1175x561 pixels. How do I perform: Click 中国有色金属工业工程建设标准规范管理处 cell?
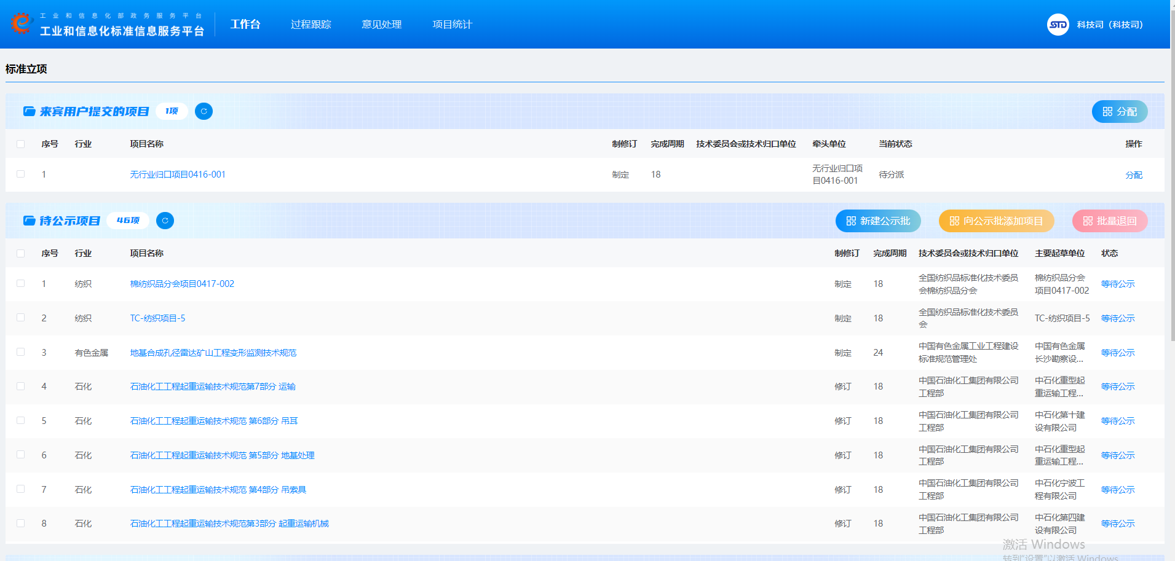click(968, 353)
